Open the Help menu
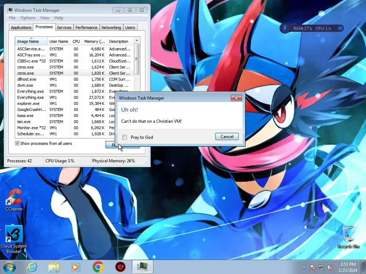The height and width of the screenshot is (274, 366). [x=59, y=18]
